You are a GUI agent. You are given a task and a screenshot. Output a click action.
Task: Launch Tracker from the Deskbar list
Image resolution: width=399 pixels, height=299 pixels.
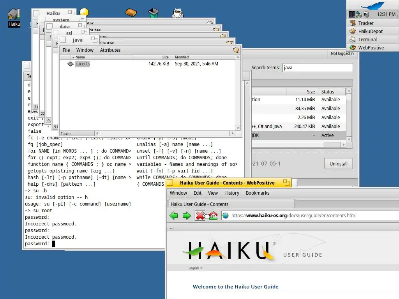tap(373, 23)
